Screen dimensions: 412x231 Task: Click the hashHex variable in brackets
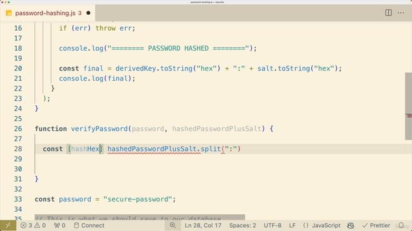pyautogui.click(x=85, y=149)
